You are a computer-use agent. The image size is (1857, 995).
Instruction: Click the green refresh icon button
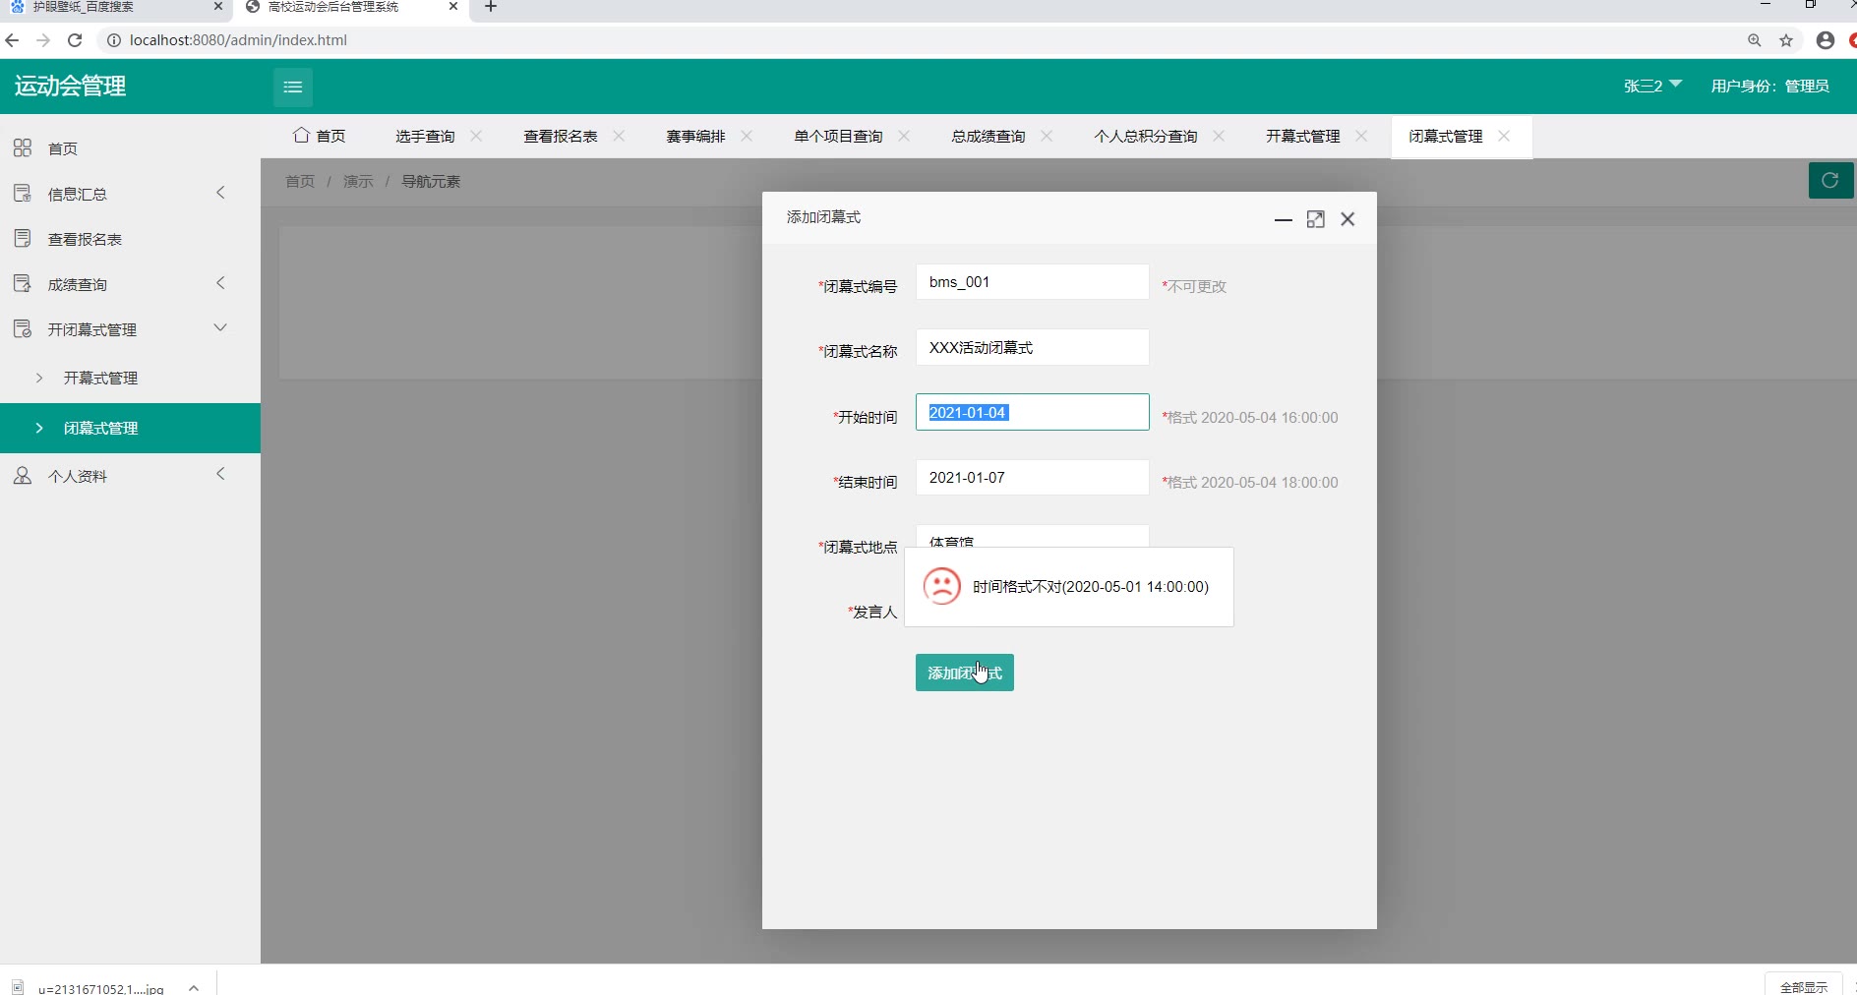click(x=1830, y=180)
